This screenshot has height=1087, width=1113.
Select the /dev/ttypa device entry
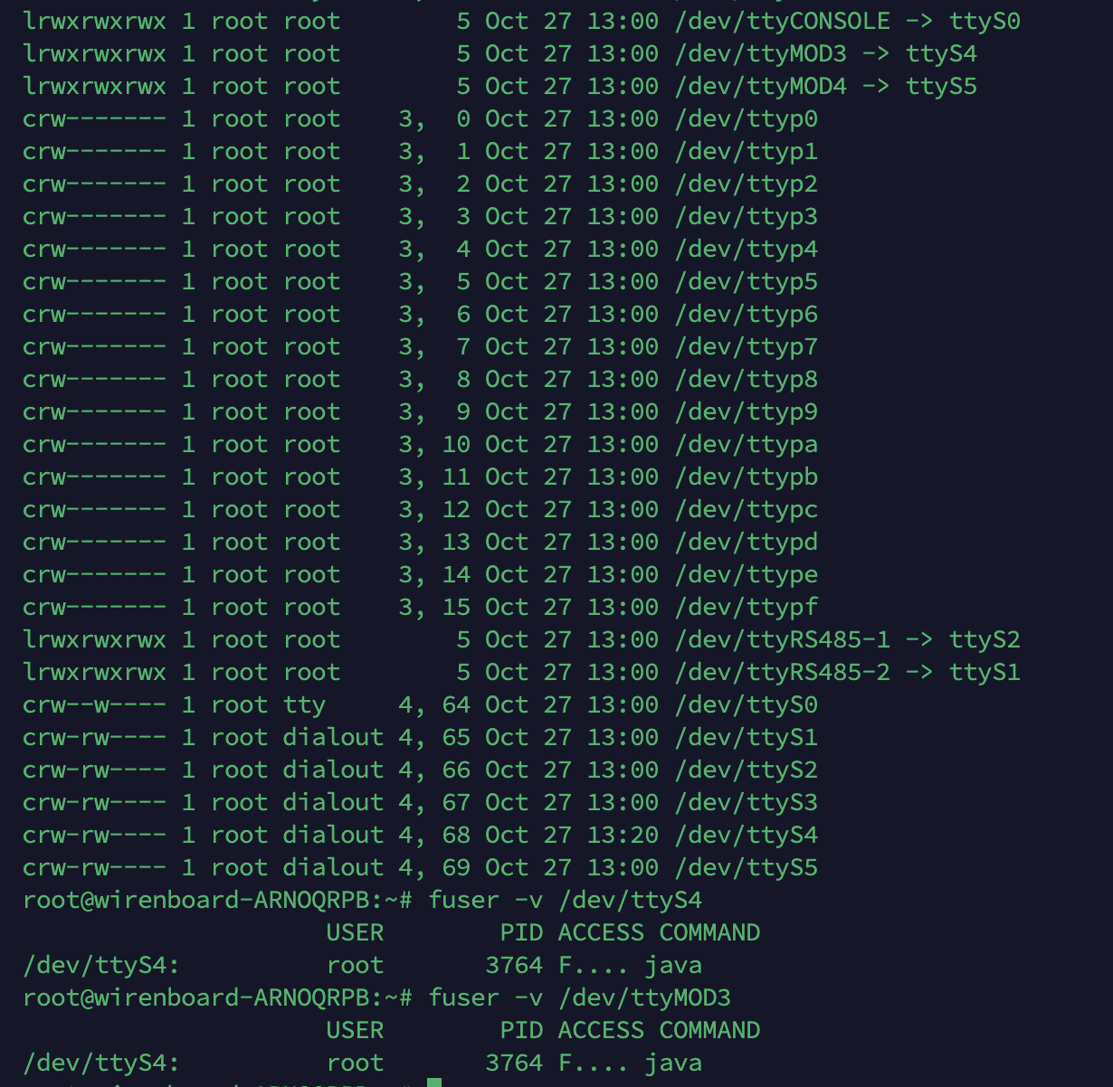click(746, 444)
